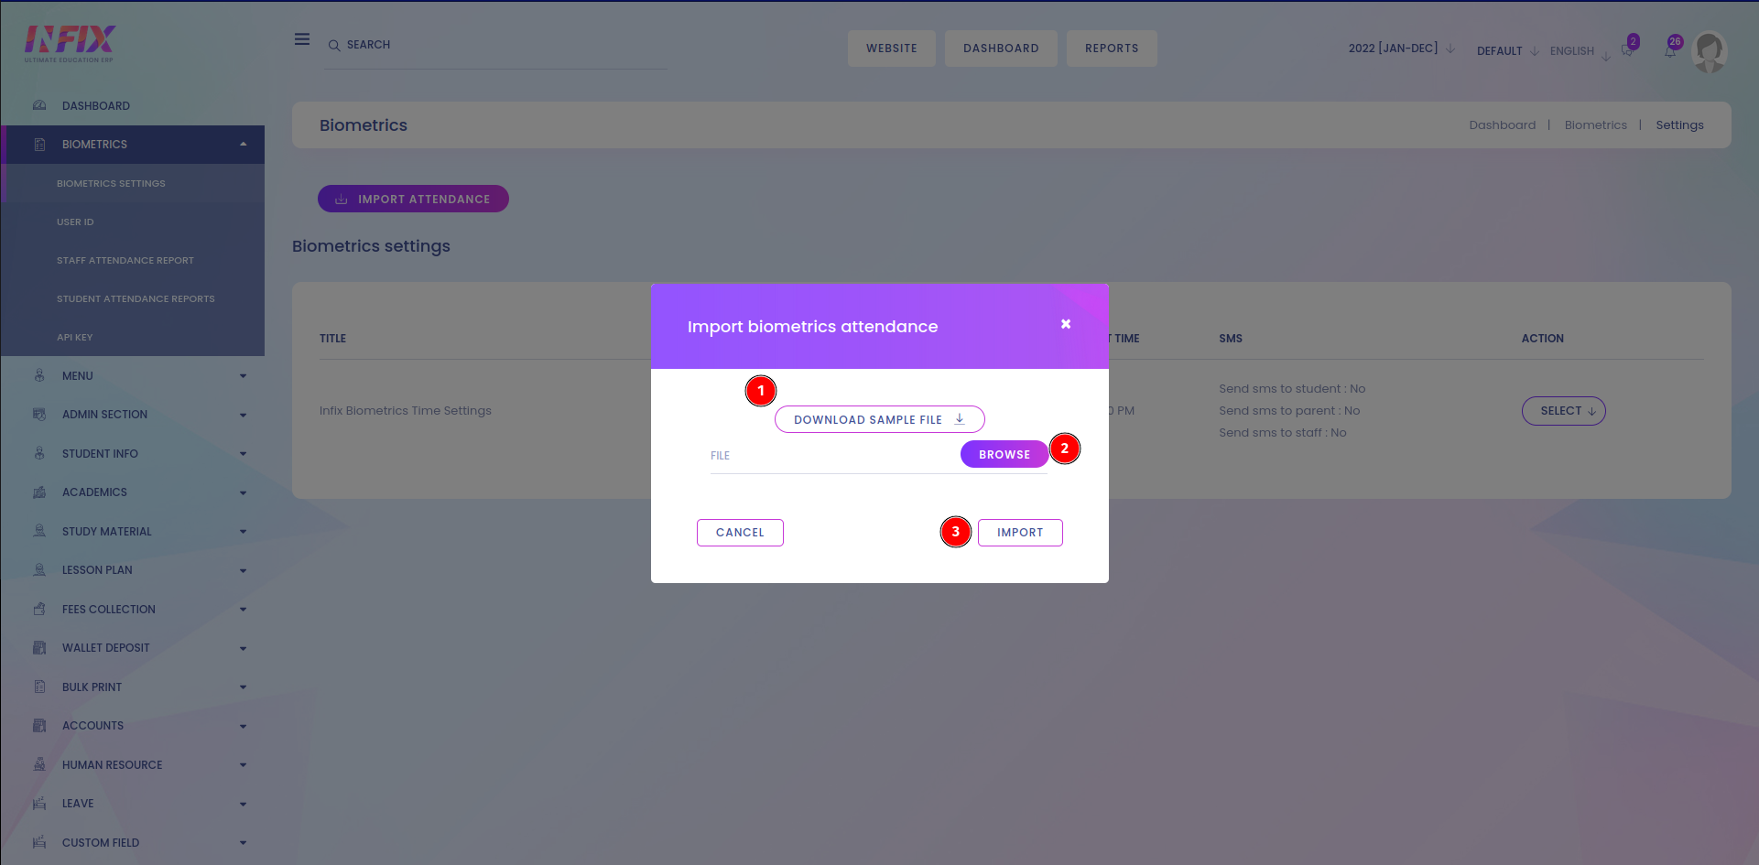Click the Accounts sidebar icon
This screenshot has height=865, width=1759.
(x=39, y=726)
